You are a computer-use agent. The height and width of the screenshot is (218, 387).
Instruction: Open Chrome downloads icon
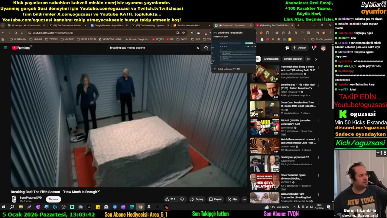[x=289, y=33]
